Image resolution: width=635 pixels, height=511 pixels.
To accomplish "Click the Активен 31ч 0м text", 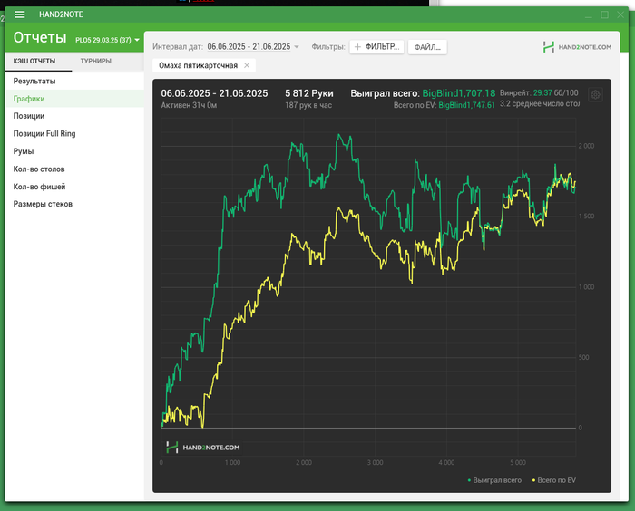I will coord(189,105).
